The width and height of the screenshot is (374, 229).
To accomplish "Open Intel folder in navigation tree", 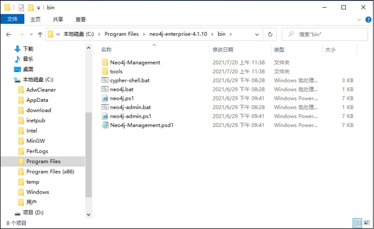I will 32,131.
